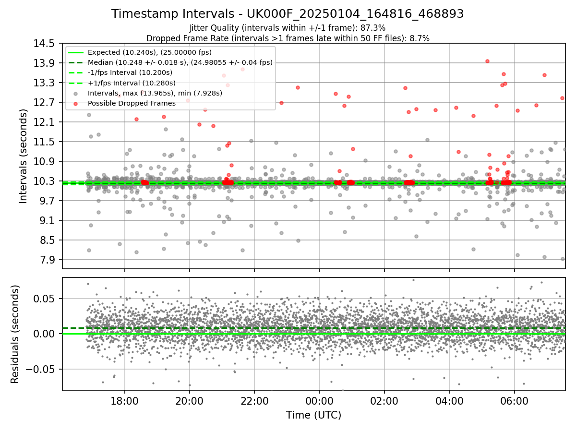Click the '20:00' time tick label
Viewport: 576px width, 432px height.
pyautogui.click(x=190, y=400)
